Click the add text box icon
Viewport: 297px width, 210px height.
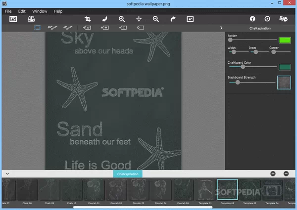pyautogui.click(x=123, y=28)
